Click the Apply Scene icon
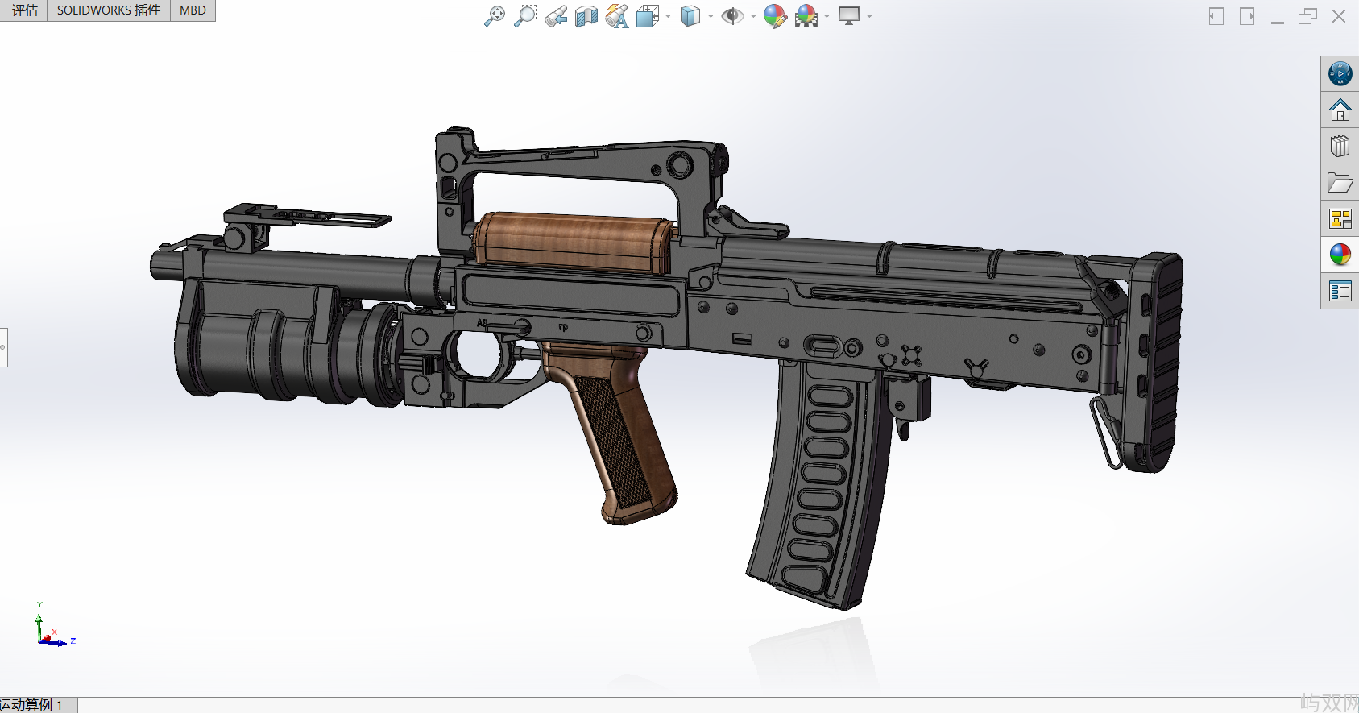The width and height of the screenshot is (1359, 713). pyautogui.click(x=806, y=15)
